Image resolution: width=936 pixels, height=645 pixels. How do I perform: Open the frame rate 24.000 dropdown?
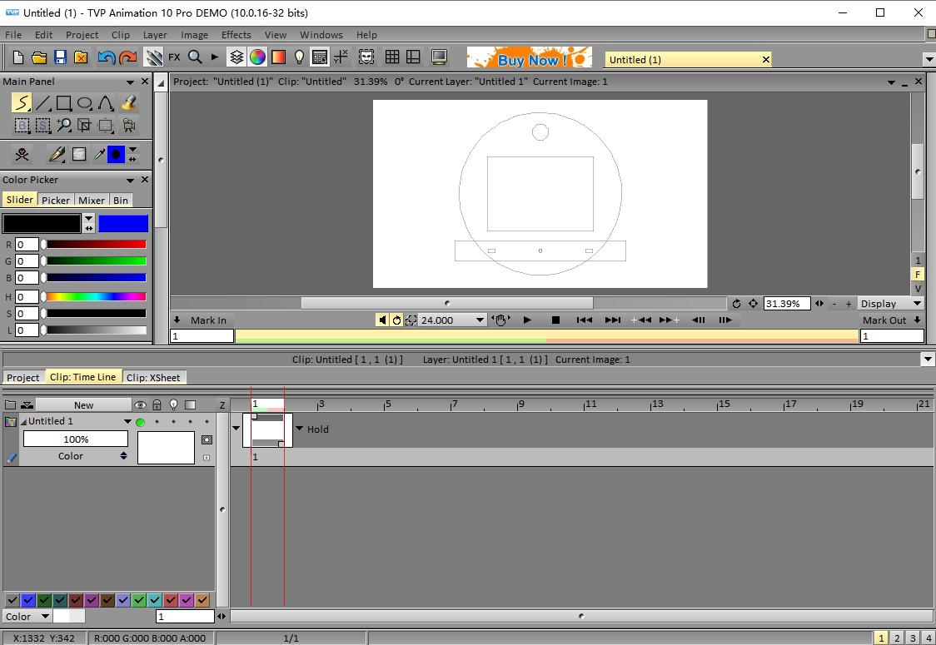(480, 320)
